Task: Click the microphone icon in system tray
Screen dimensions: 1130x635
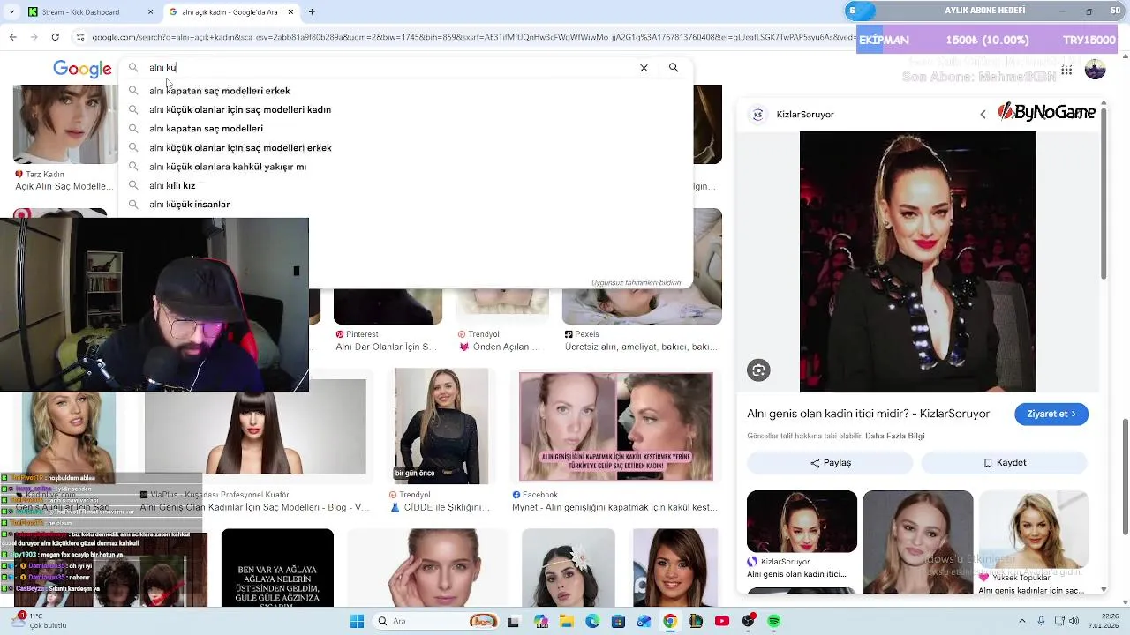Action: point(1042,621)
